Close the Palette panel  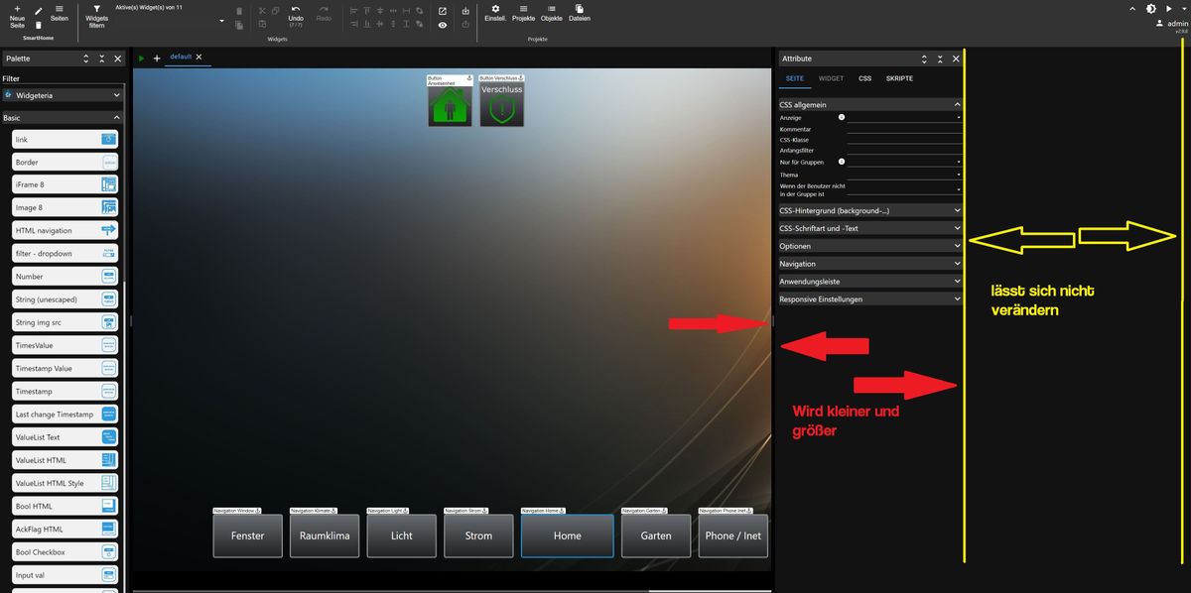point(117,59)
